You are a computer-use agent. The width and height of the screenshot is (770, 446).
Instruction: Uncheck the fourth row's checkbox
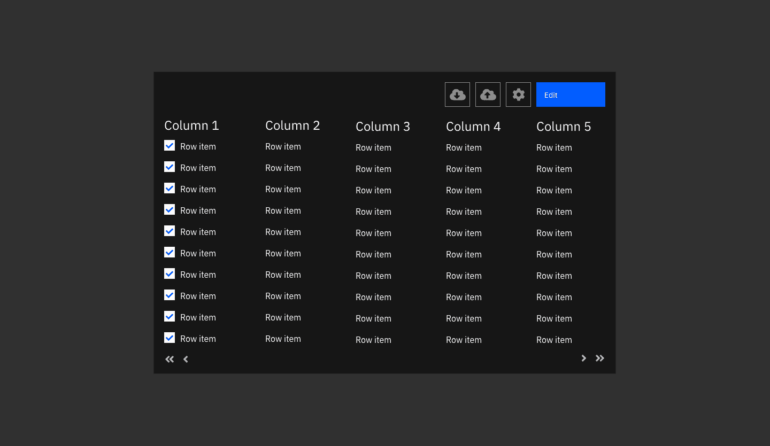(170, 209)
